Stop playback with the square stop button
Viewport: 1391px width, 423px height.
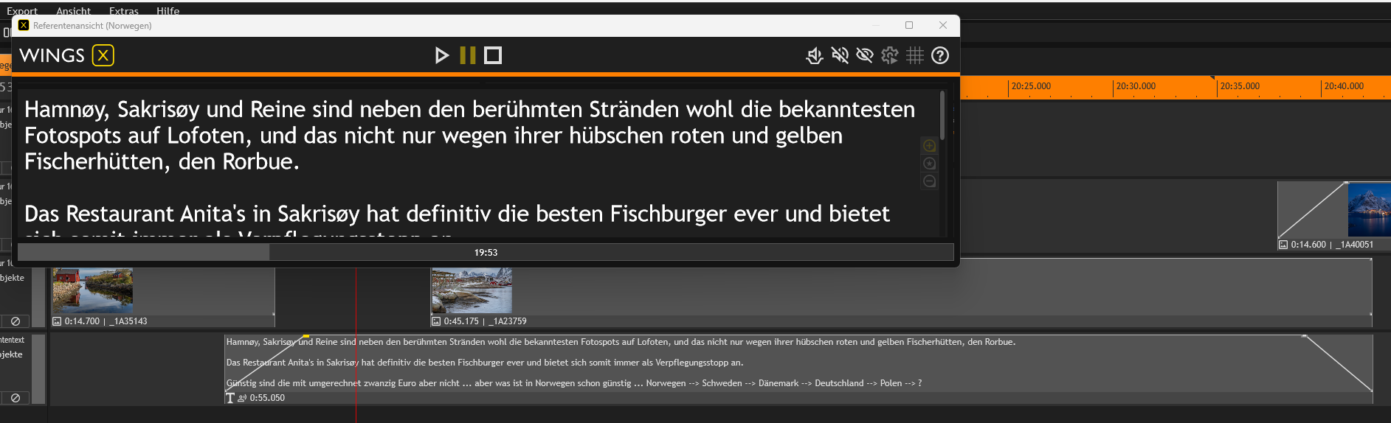(493, 55)
